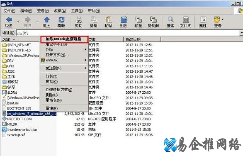
Task: Click the Delete (删除) toolbar icon
Action: [124, 19]
